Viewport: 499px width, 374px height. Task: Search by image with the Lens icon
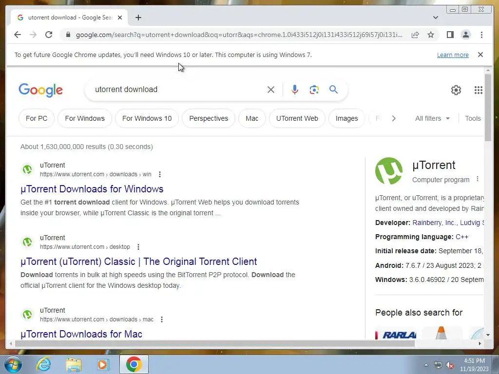pos(314,90)
